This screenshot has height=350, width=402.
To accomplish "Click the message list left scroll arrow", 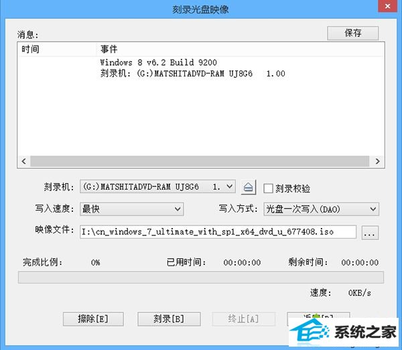I will coord(24,161).
